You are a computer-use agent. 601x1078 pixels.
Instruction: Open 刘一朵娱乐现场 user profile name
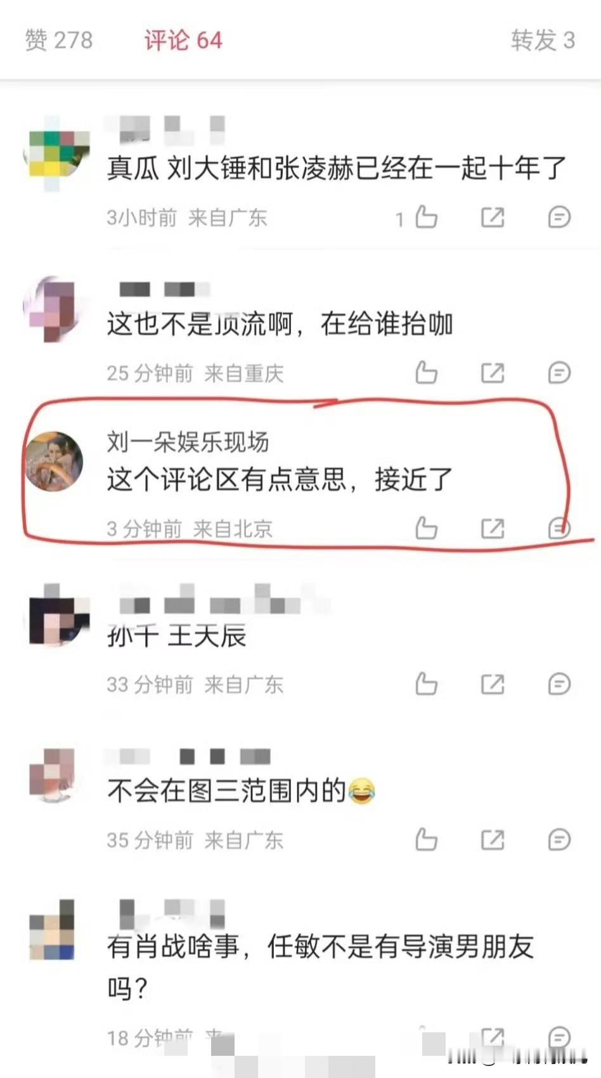(188, 441)
